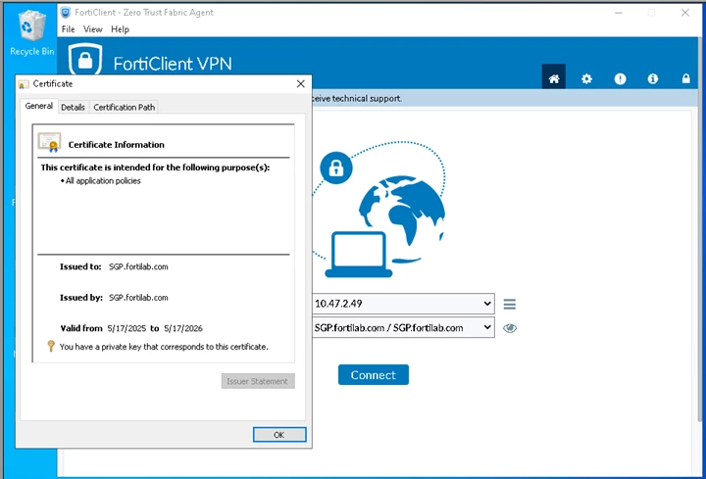
Task: Open the About info icon
Action: click(x=653, y=79)
